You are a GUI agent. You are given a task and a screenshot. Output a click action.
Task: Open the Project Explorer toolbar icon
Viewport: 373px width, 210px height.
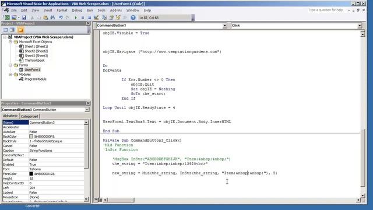click(104, 17)
